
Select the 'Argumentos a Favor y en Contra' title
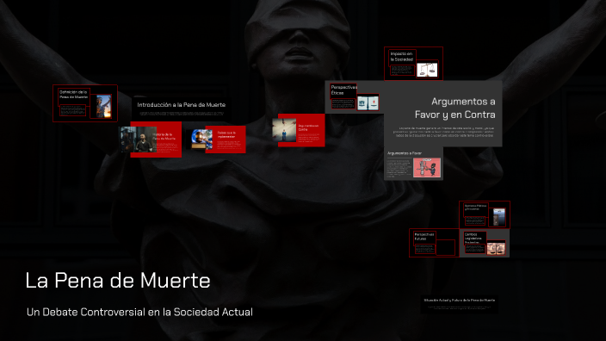[x=454, y=108]
